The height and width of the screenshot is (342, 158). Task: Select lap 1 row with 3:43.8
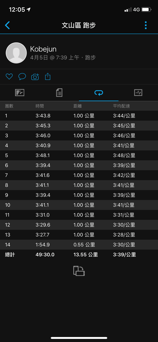pos(79,116)
